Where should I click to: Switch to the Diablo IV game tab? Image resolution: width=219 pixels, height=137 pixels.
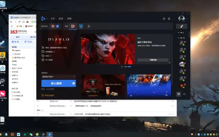click(x=73, y=26)
